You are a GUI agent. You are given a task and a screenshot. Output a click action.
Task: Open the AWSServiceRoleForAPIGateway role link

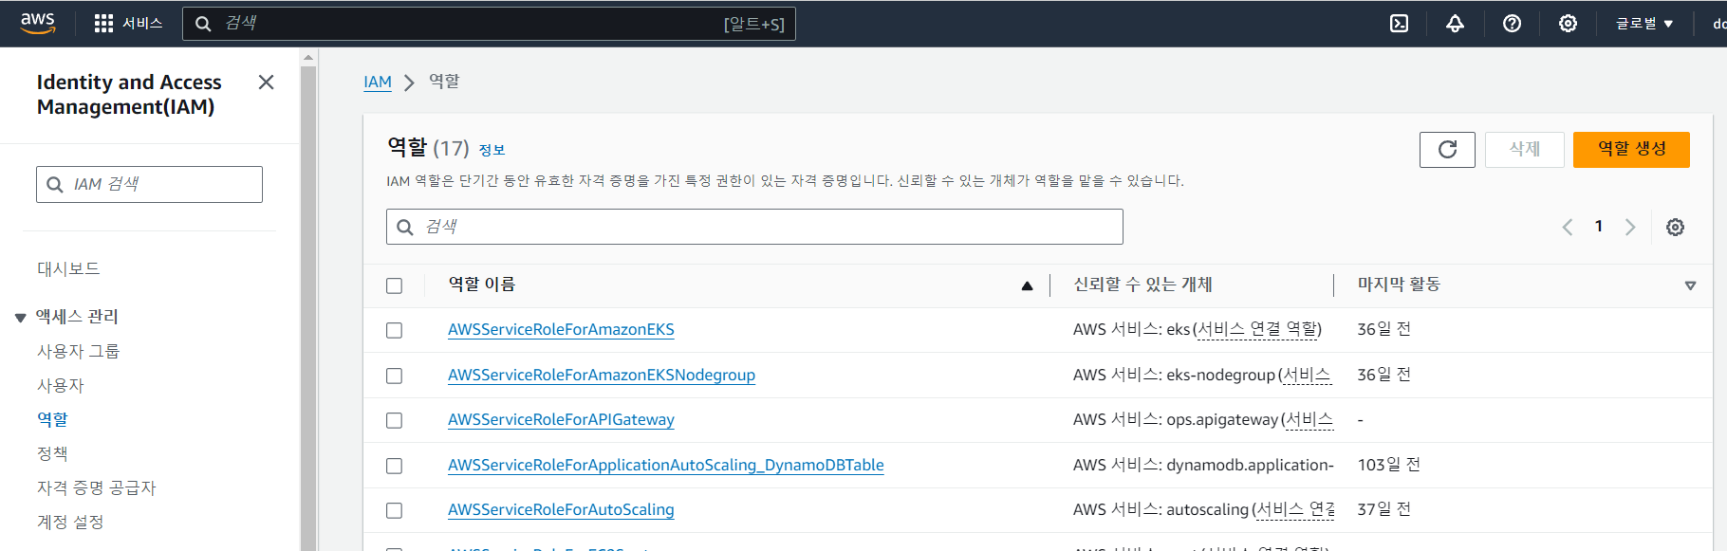(x=561, y=419)
